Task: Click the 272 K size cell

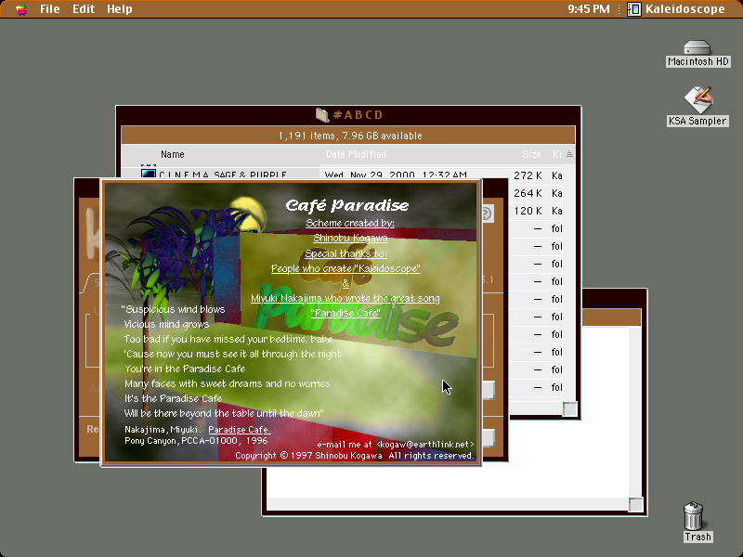Action: pyautogui.click(x=528, y=175)
